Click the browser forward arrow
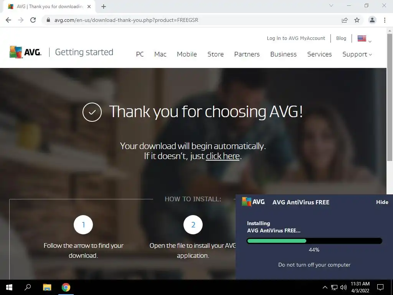This screenshot has height=295, width=393. [x=21, y=20]
